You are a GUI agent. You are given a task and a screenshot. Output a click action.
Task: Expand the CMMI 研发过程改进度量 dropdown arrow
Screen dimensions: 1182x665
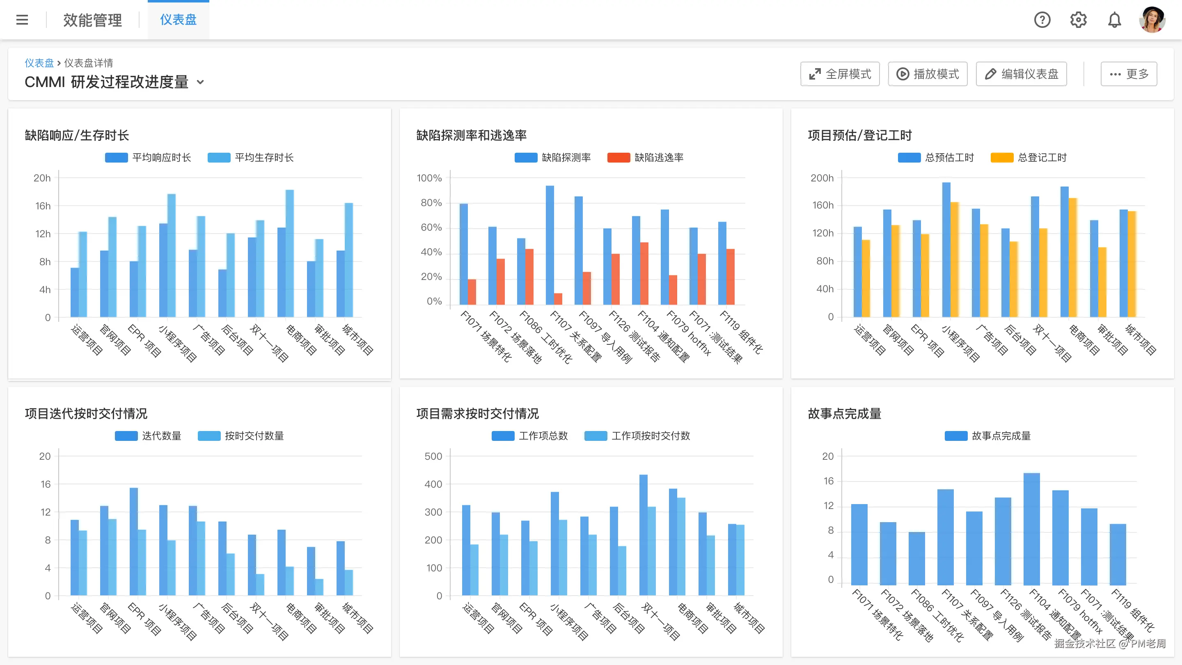(200, 82)
